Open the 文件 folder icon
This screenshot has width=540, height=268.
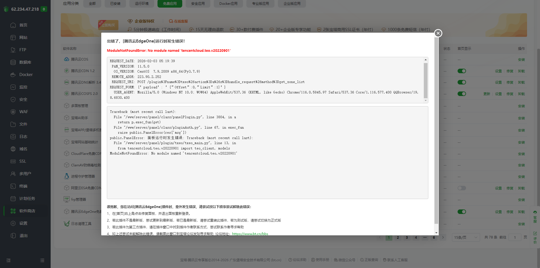coord(13,124)
